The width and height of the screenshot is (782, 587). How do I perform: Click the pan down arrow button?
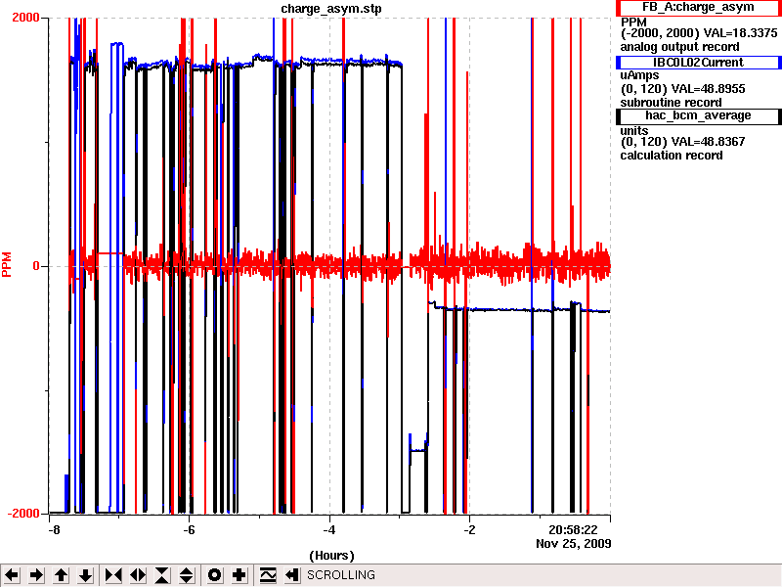pyautogui.click(x=86, y=575)
